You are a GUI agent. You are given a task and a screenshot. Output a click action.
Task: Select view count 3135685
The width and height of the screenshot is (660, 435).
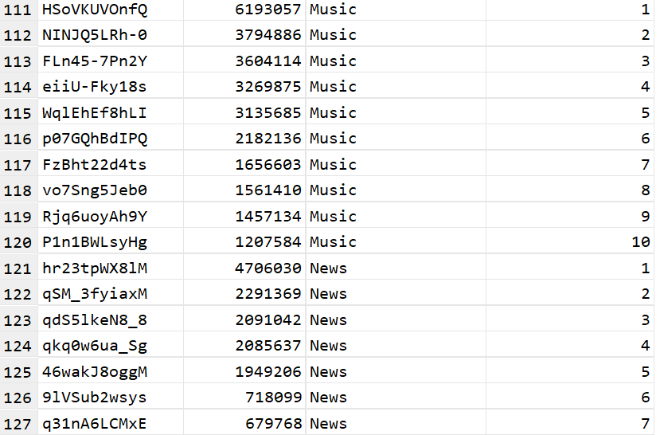[244, 113]
